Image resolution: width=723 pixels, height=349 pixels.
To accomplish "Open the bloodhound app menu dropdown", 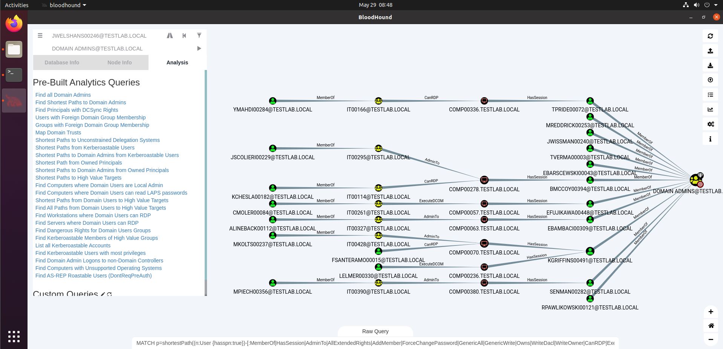I will click(x=64, y=5).
